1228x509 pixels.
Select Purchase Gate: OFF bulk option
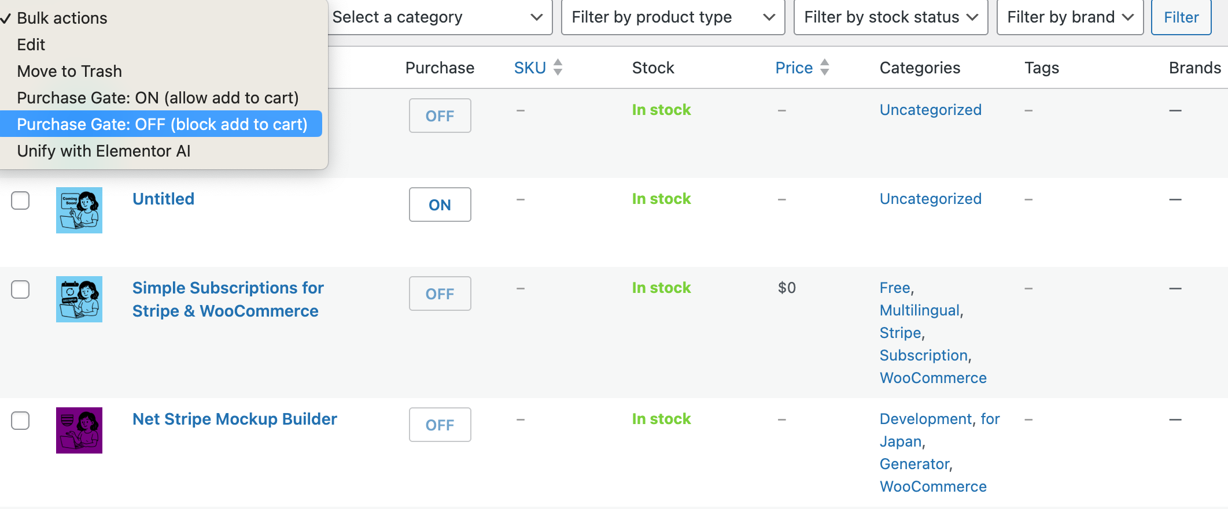tap(162, 124)
